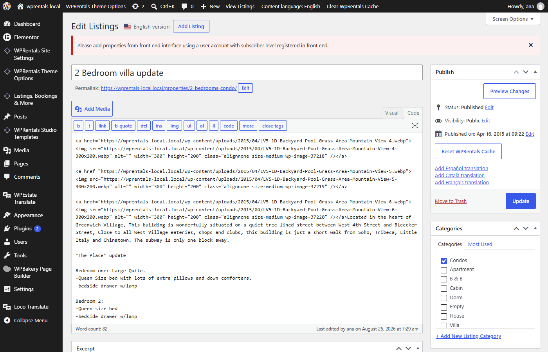Screen dimensions: 548x352
Task: Insert link quicktag
Action: pyautogui.click(x=102, y=126)
